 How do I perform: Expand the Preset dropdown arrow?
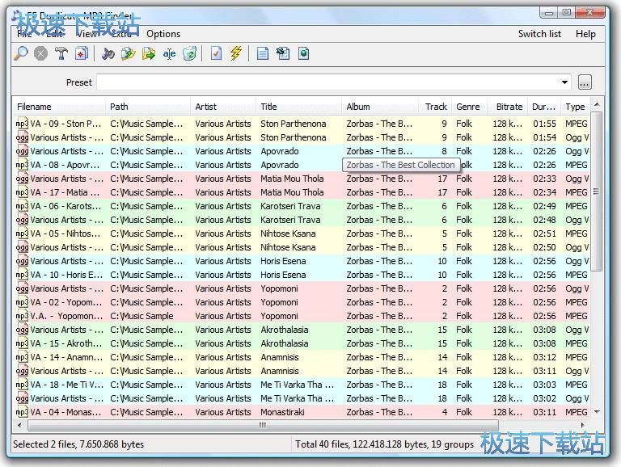click(x=564, y=82)
